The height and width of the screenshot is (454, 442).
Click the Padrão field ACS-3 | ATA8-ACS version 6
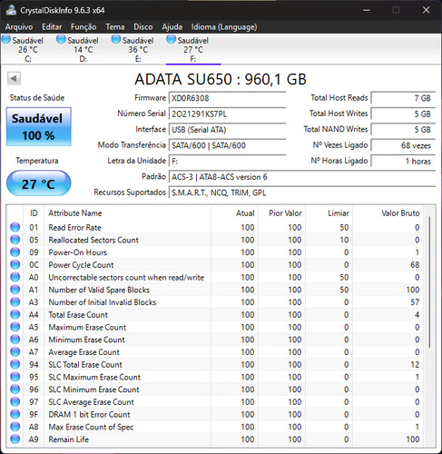302,177
